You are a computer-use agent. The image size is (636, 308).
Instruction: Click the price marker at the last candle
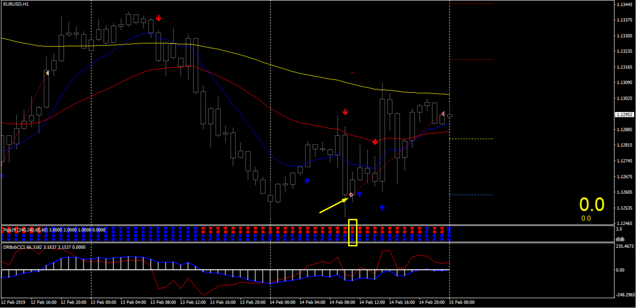[443, 114]
